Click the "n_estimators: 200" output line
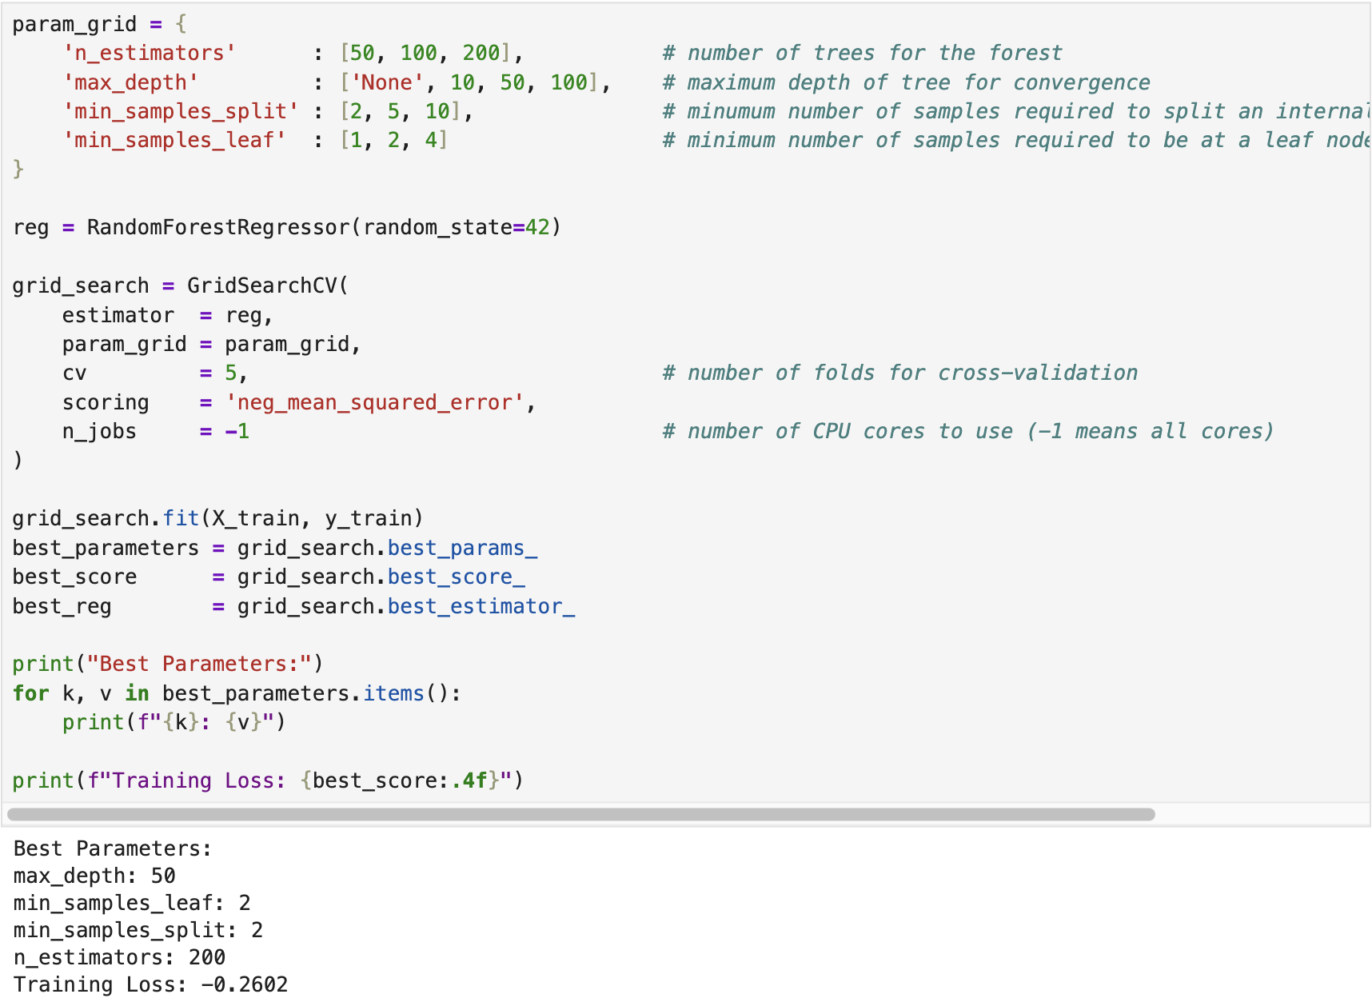 click(x=119, y=957)
